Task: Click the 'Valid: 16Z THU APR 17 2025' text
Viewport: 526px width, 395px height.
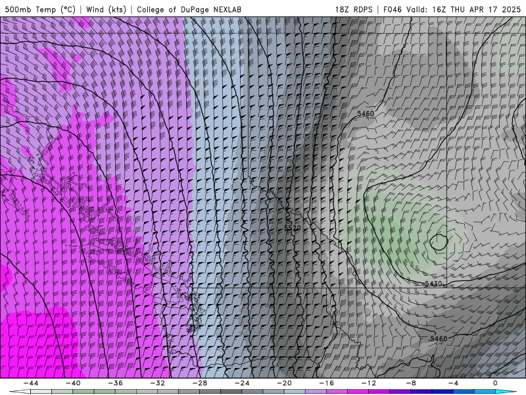Action: (x=464, y=9)
